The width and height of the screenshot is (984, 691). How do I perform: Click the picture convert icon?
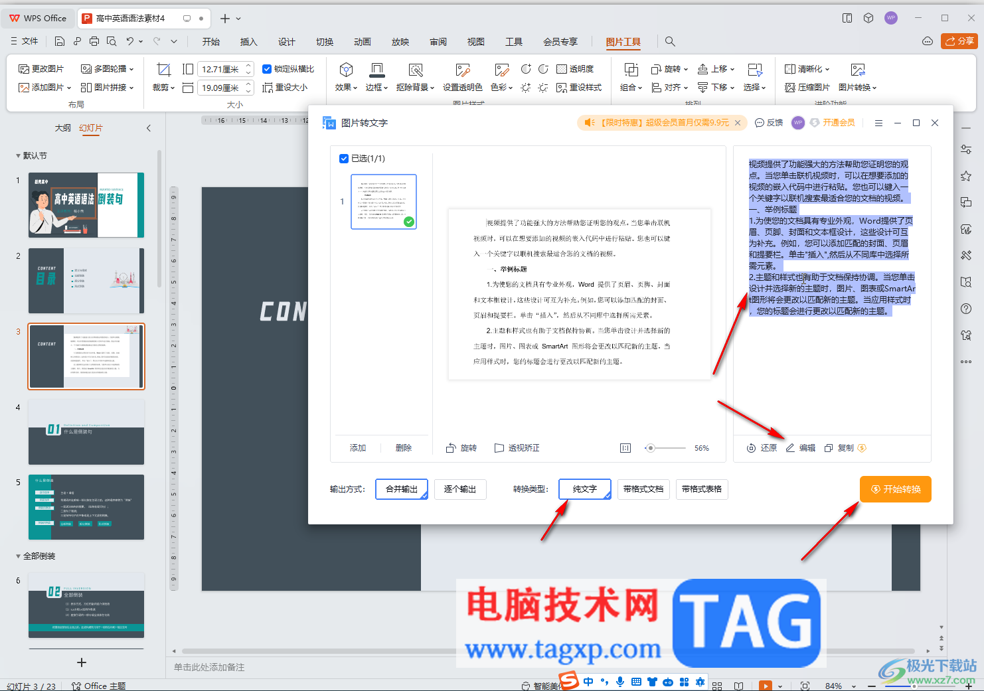(858, 70)
